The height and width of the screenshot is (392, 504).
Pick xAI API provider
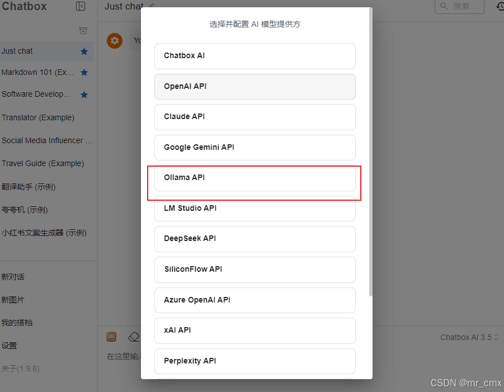[x=255, y=330]
